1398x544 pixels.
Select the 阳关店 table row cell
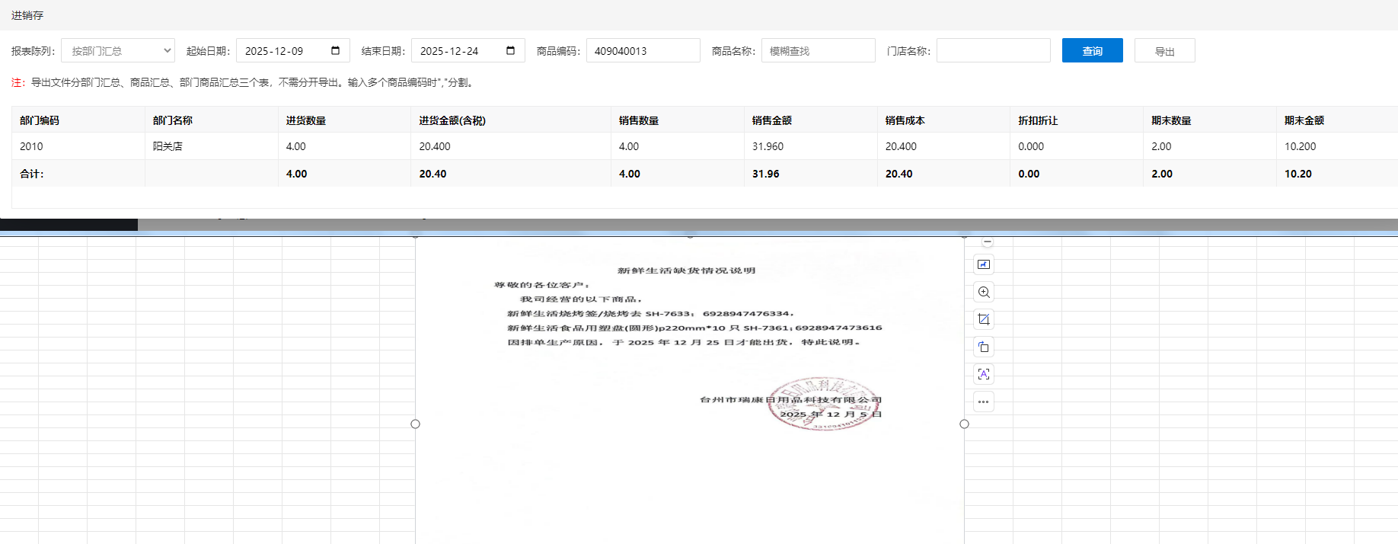click(168, 146)
